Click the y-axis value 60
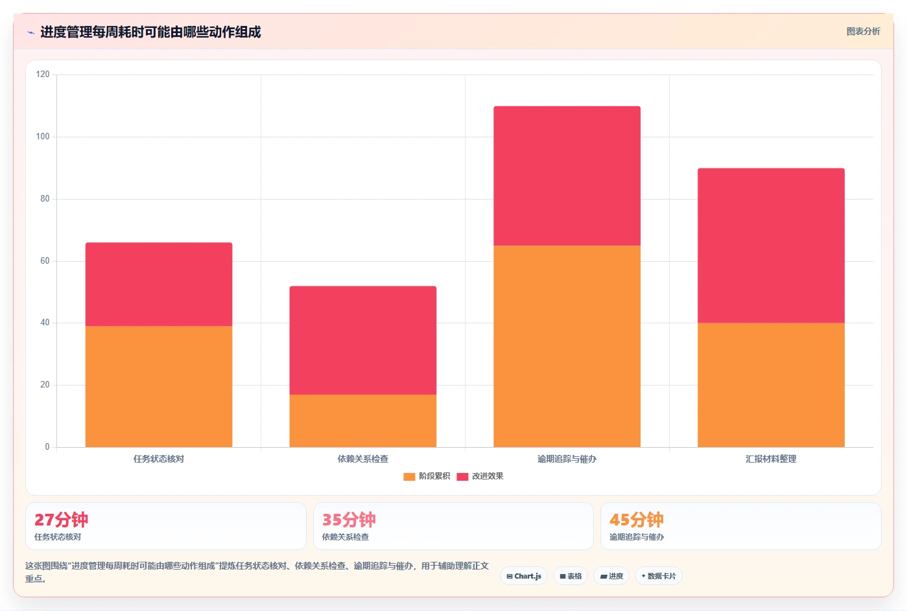907x611 pixels. [x=45, y=261]
